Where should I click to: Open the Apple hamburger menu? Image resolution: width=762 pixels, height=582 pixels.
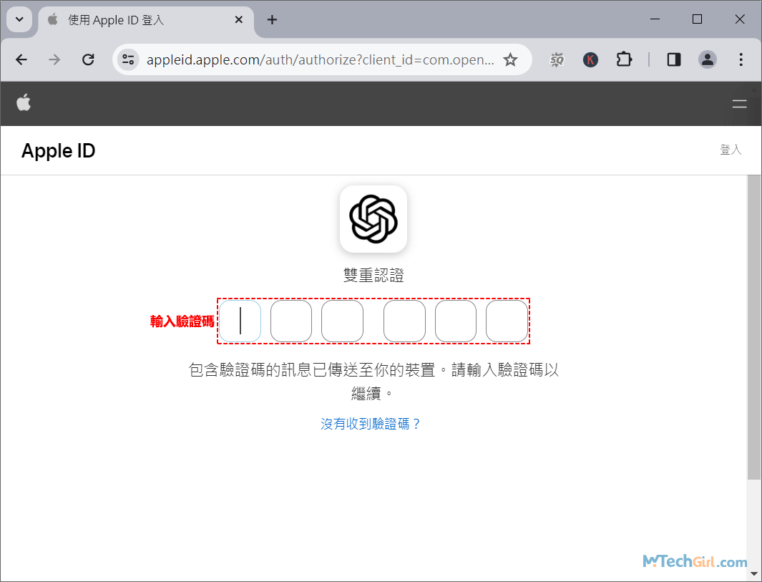[739, 103]
